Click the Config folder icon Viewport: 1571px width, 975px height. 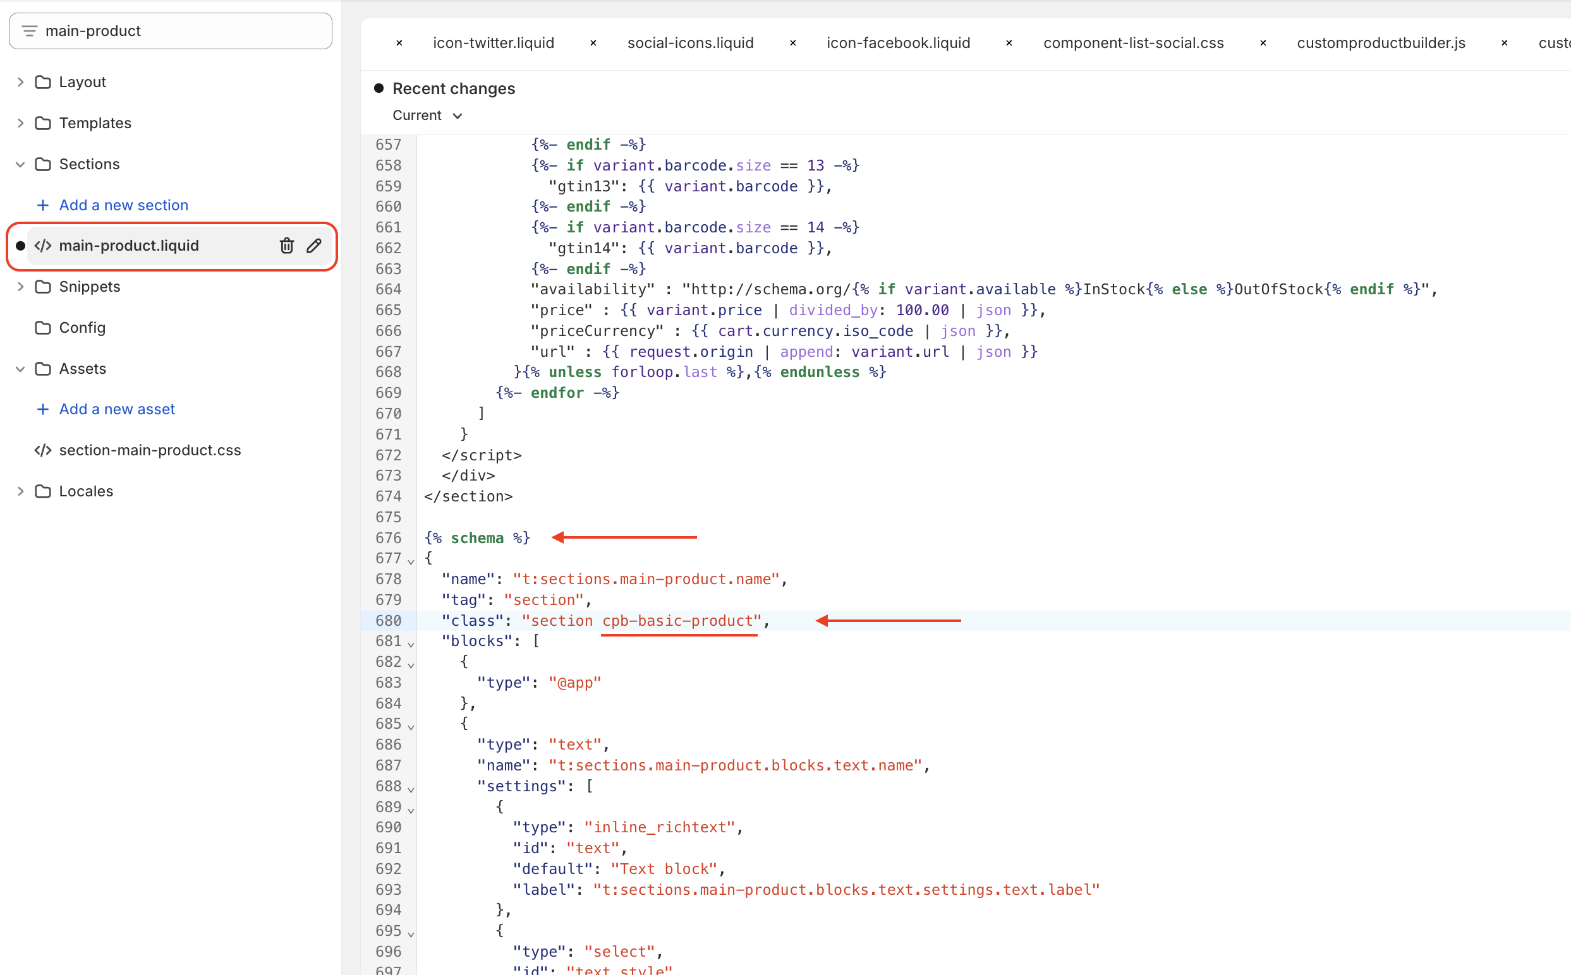click(43, 328)
